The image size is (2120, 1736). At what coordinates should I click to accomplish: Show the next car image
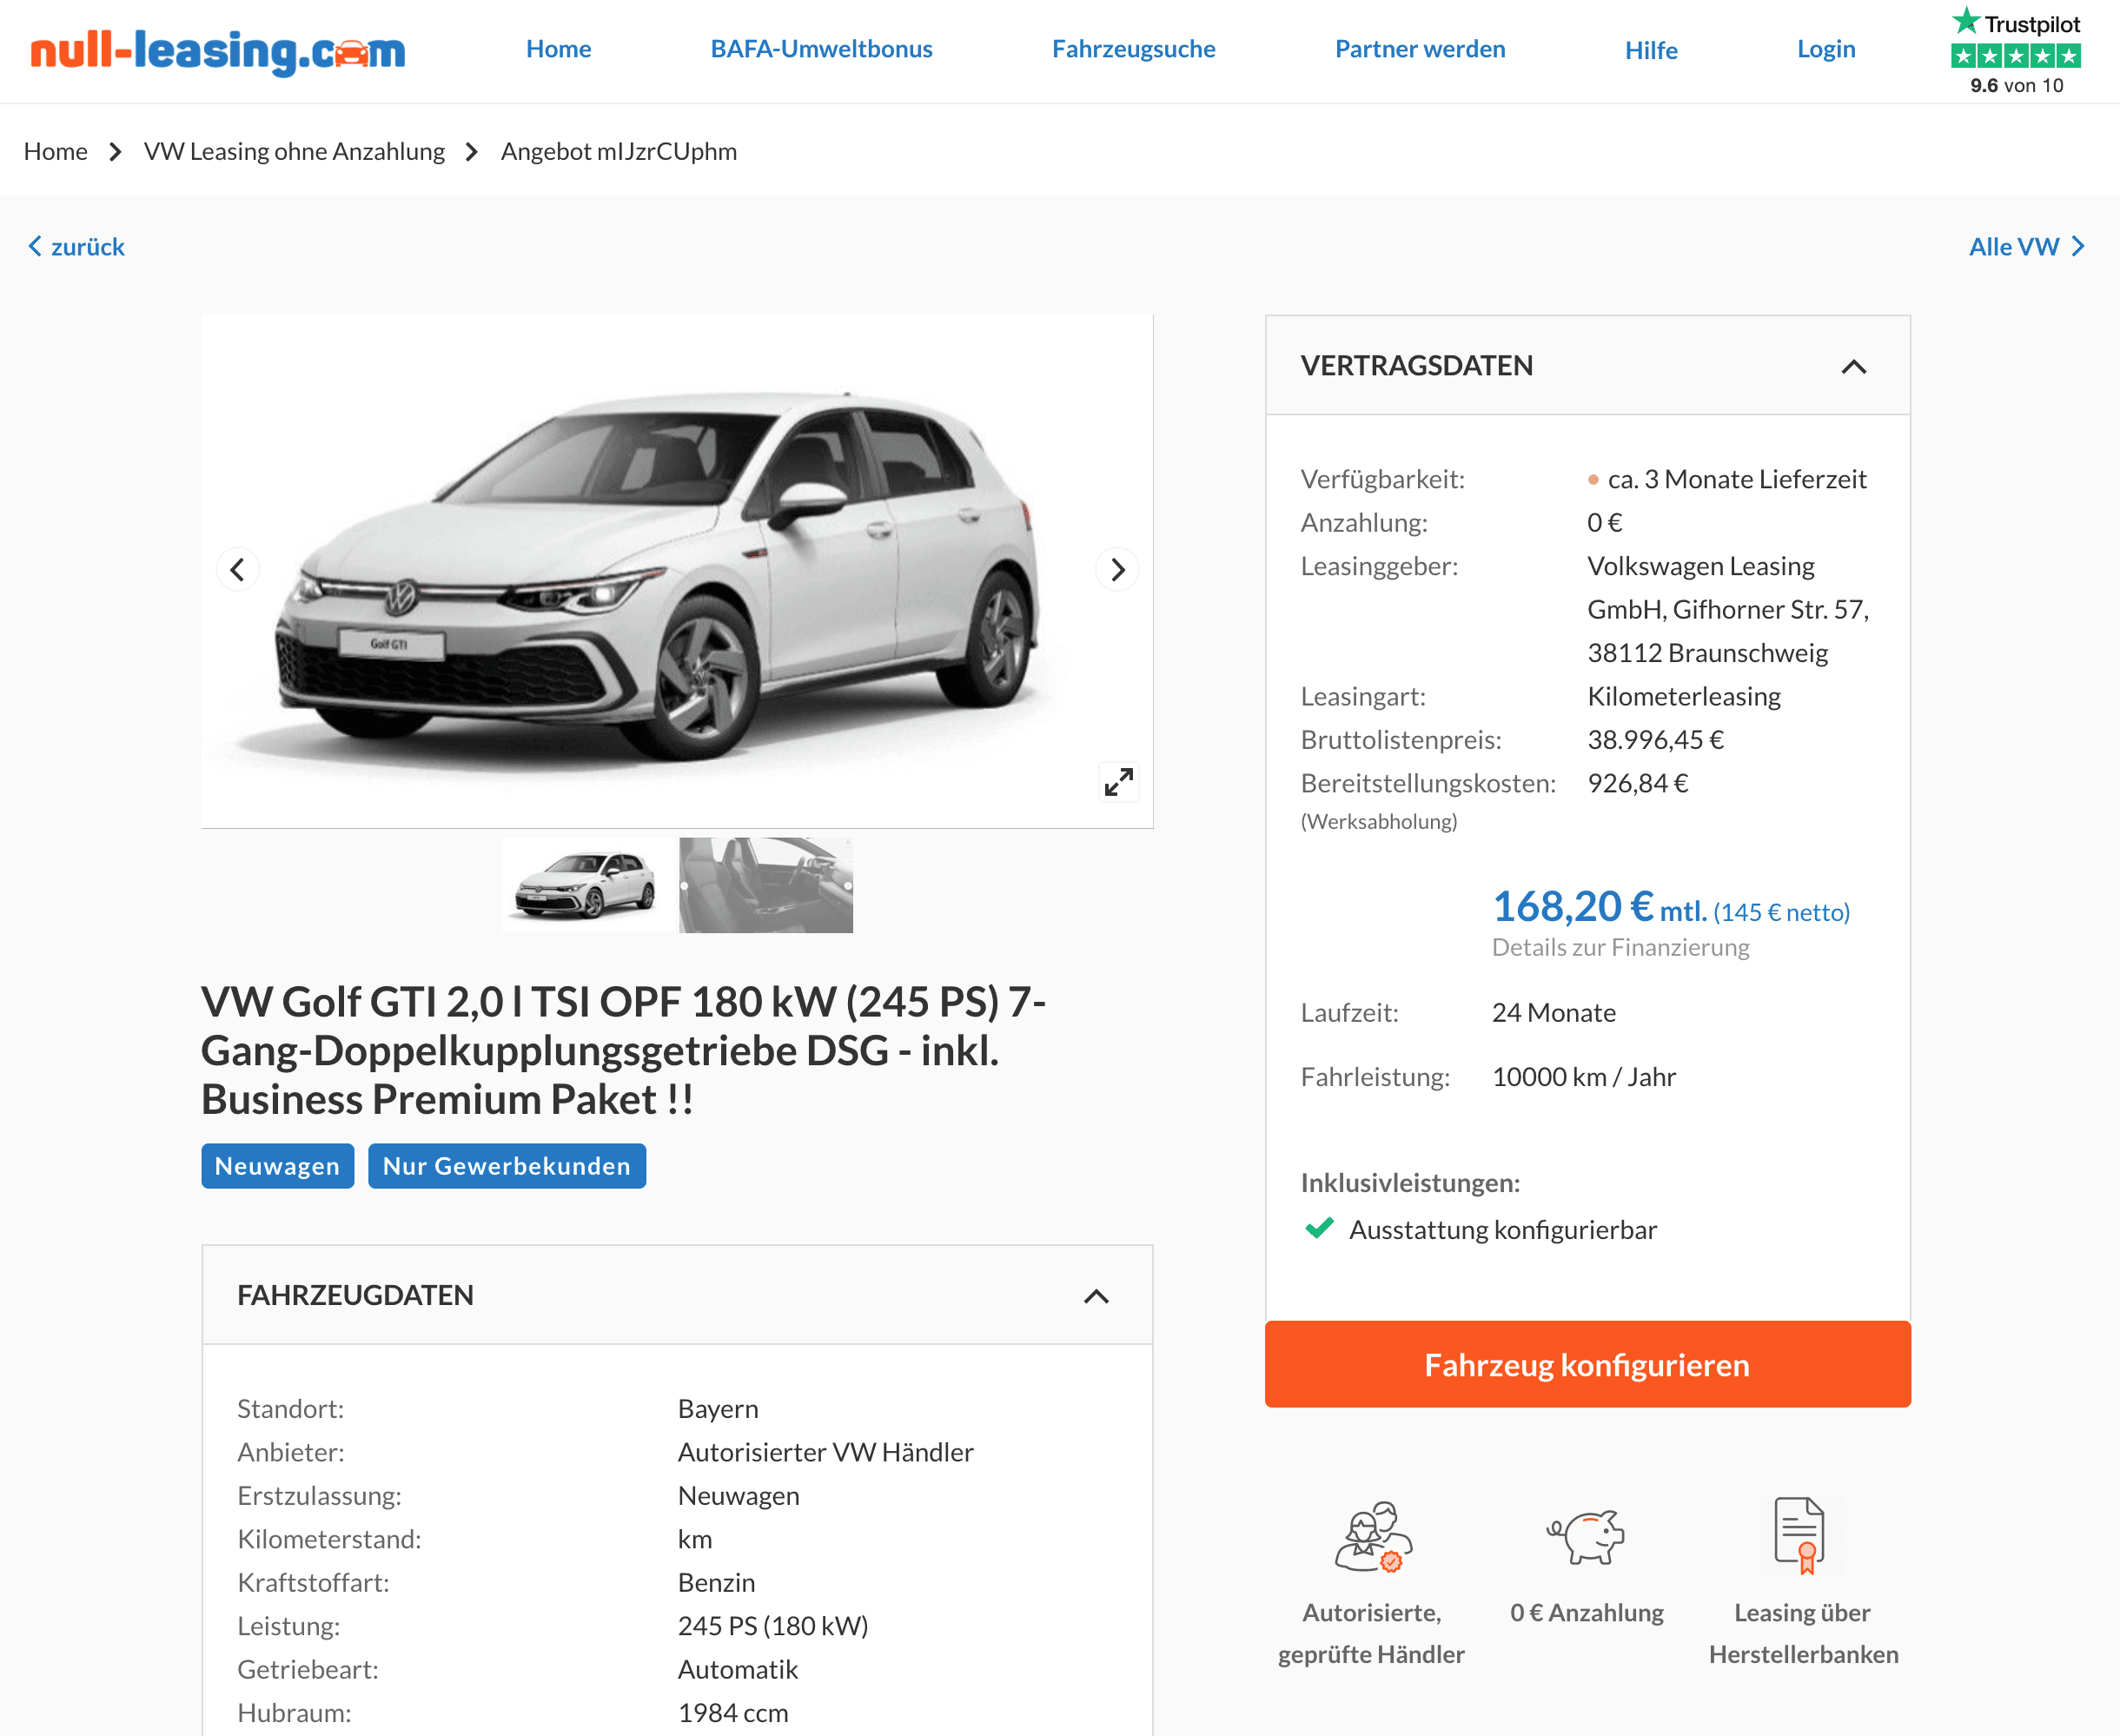pyautogui.click(x=1117, y=570)
